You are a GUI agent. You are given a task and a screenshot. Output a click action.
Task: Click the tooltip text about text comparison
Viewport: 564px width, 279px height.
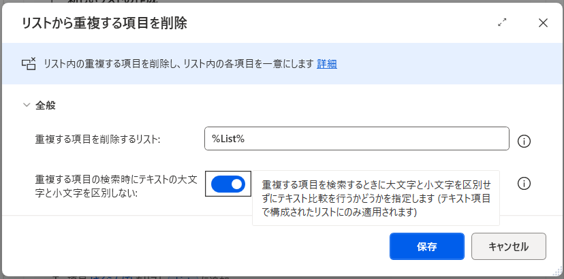(375, 198)
